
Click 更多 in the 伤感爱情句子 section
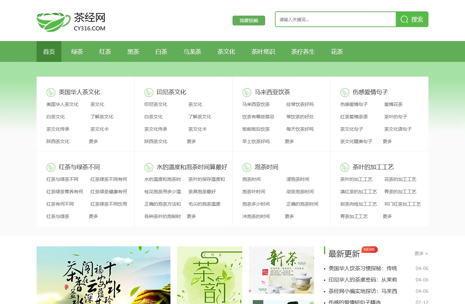387,141
